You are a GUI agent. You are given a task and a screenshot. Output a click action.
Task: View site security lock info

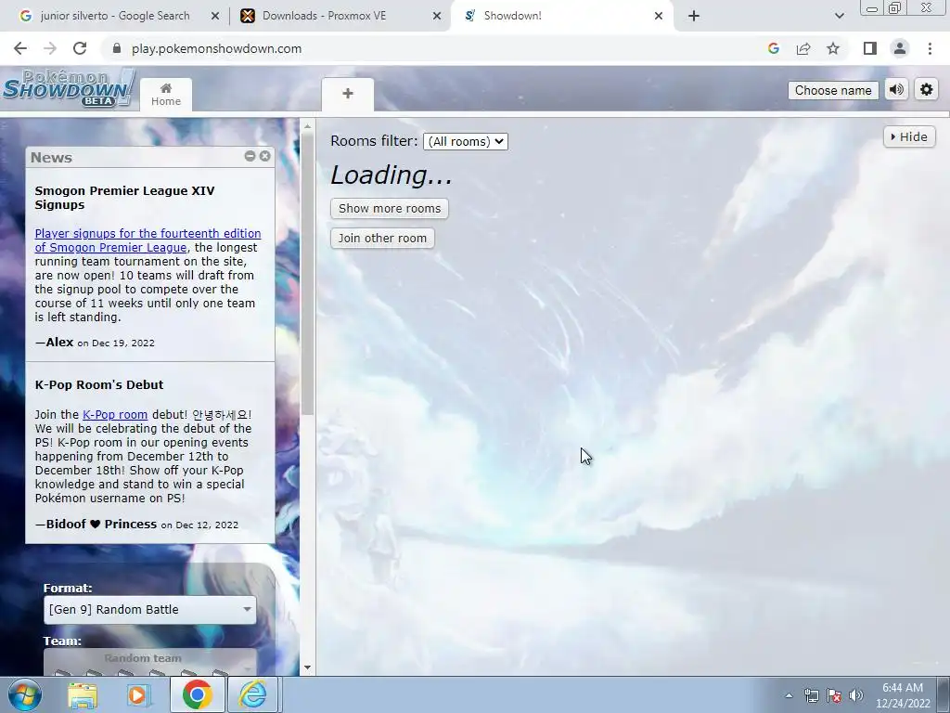click(x=117, y=48)
